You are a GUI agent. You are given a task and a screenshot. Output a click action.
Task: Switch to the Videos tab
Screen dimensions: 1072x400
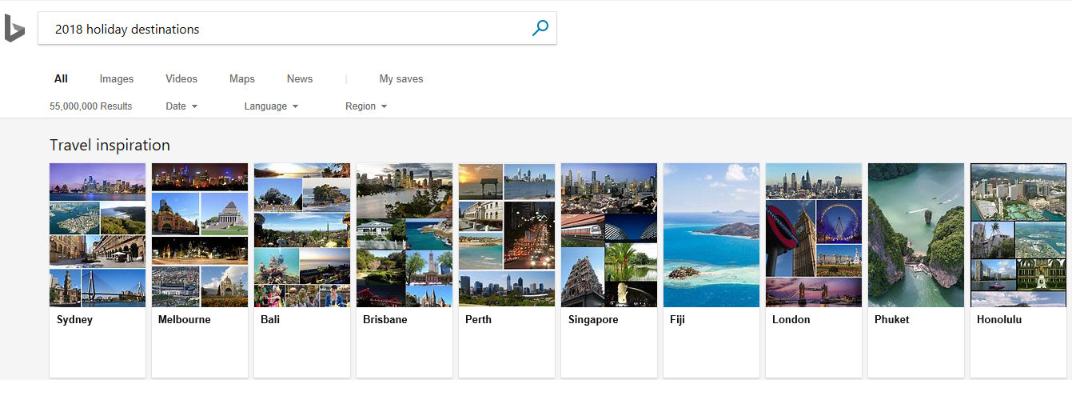coord(181,78)
